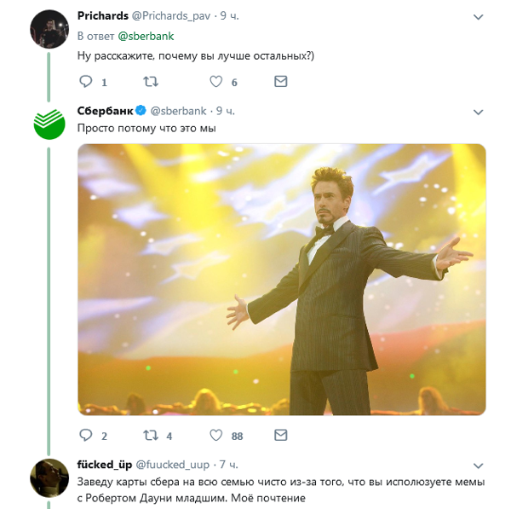Open the fücked_üp tweet options chevron
511x509 pixels.
click(x=478, y=466)
